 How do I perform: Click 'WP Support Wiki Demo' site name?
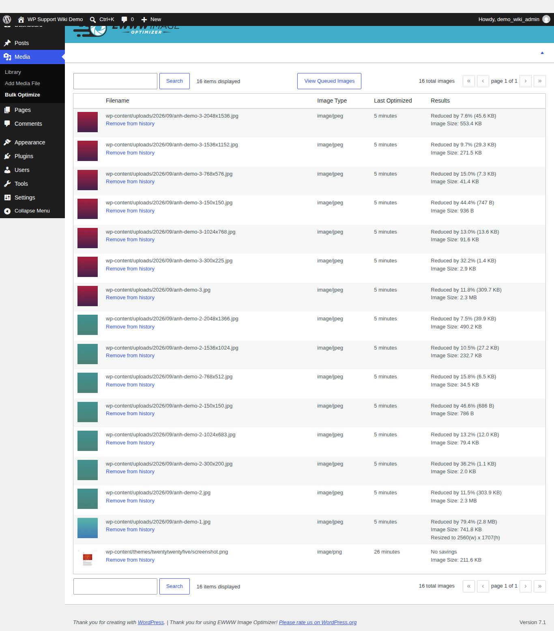click(55, 19)
